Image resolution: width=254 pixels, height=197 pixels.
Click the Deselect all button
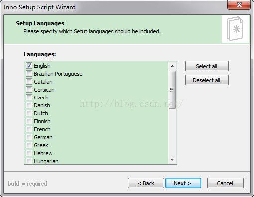click(207, 80)
